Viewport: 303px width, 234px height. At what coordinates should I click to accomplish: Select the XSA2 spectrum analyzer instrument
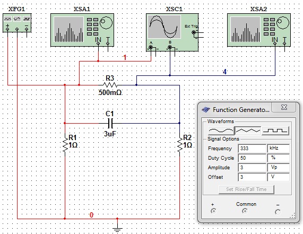point(259,30)
